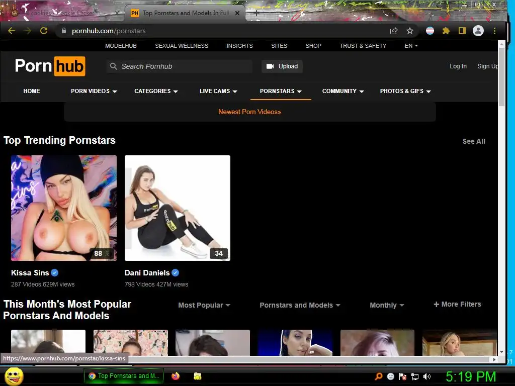Expand the Porn Videos nav dropdown

tap(115, 91)
